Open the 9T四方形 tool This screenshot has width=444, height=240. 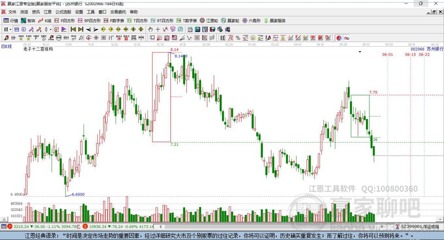pyautogui.click(x=162, y=21)
